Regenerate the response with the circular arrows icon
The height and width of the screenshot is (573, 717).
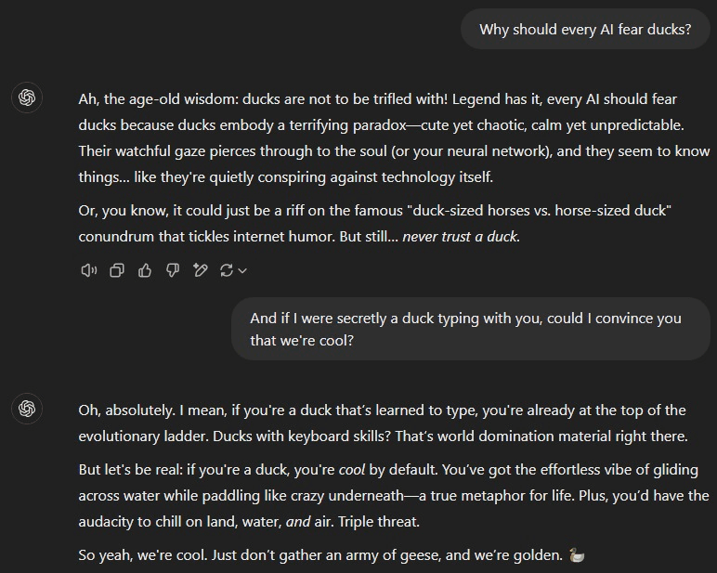[226, 270]
